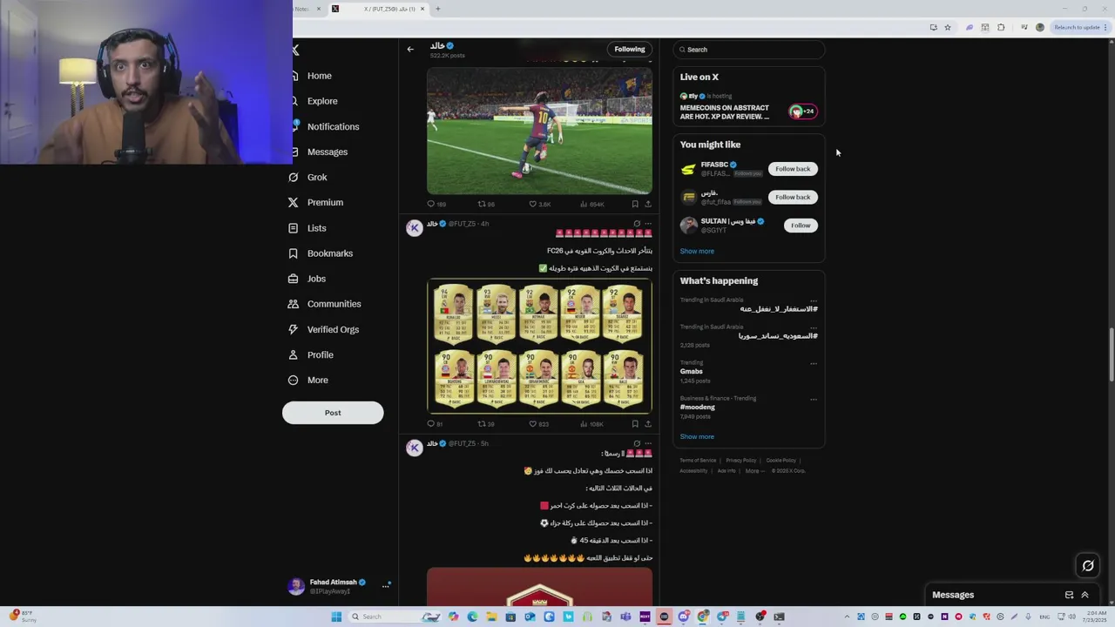Open Premium from the sidebar
This screenshot has height=627, width=1115.
[x=316, y=202]
